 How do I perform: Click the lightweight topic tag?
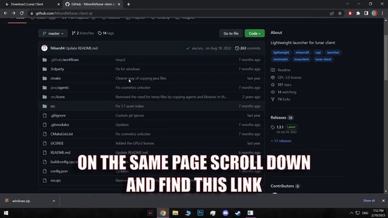coord(281,53)
